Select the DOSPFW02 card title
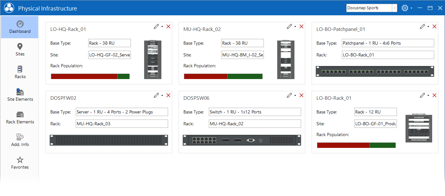 [x=63, y=98]
